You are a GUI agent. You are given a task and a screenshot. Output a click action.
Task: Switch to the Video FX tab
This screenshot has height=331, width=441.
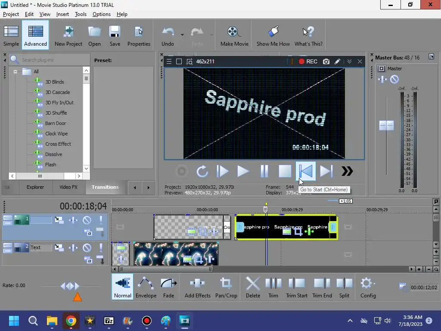point(68,187)
